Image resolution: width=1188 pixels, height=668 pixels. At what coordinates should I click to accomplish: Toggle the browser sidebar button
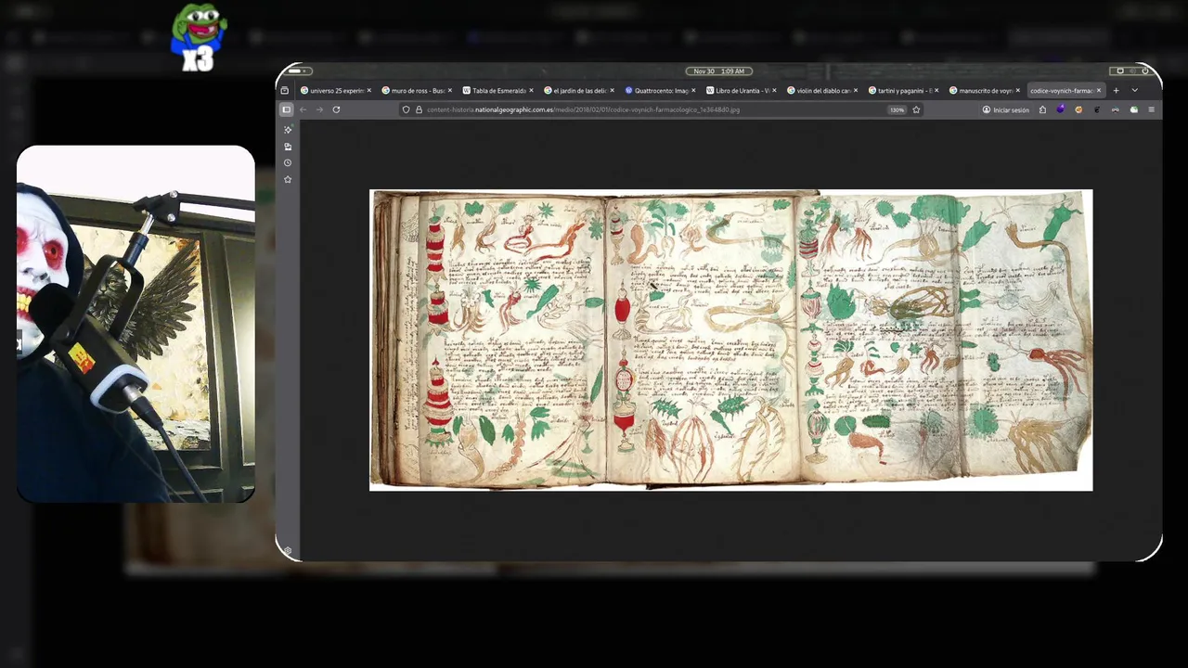pyautogui.click(x=286, y=109)
